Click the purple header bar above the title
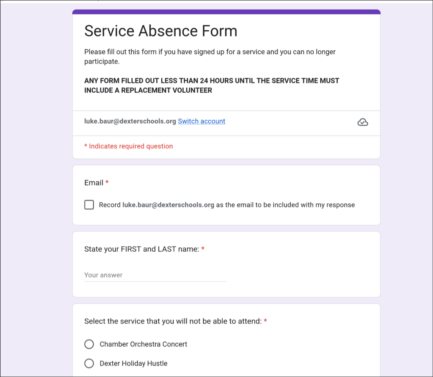The image size is (433, 377). tap(226, 12)
